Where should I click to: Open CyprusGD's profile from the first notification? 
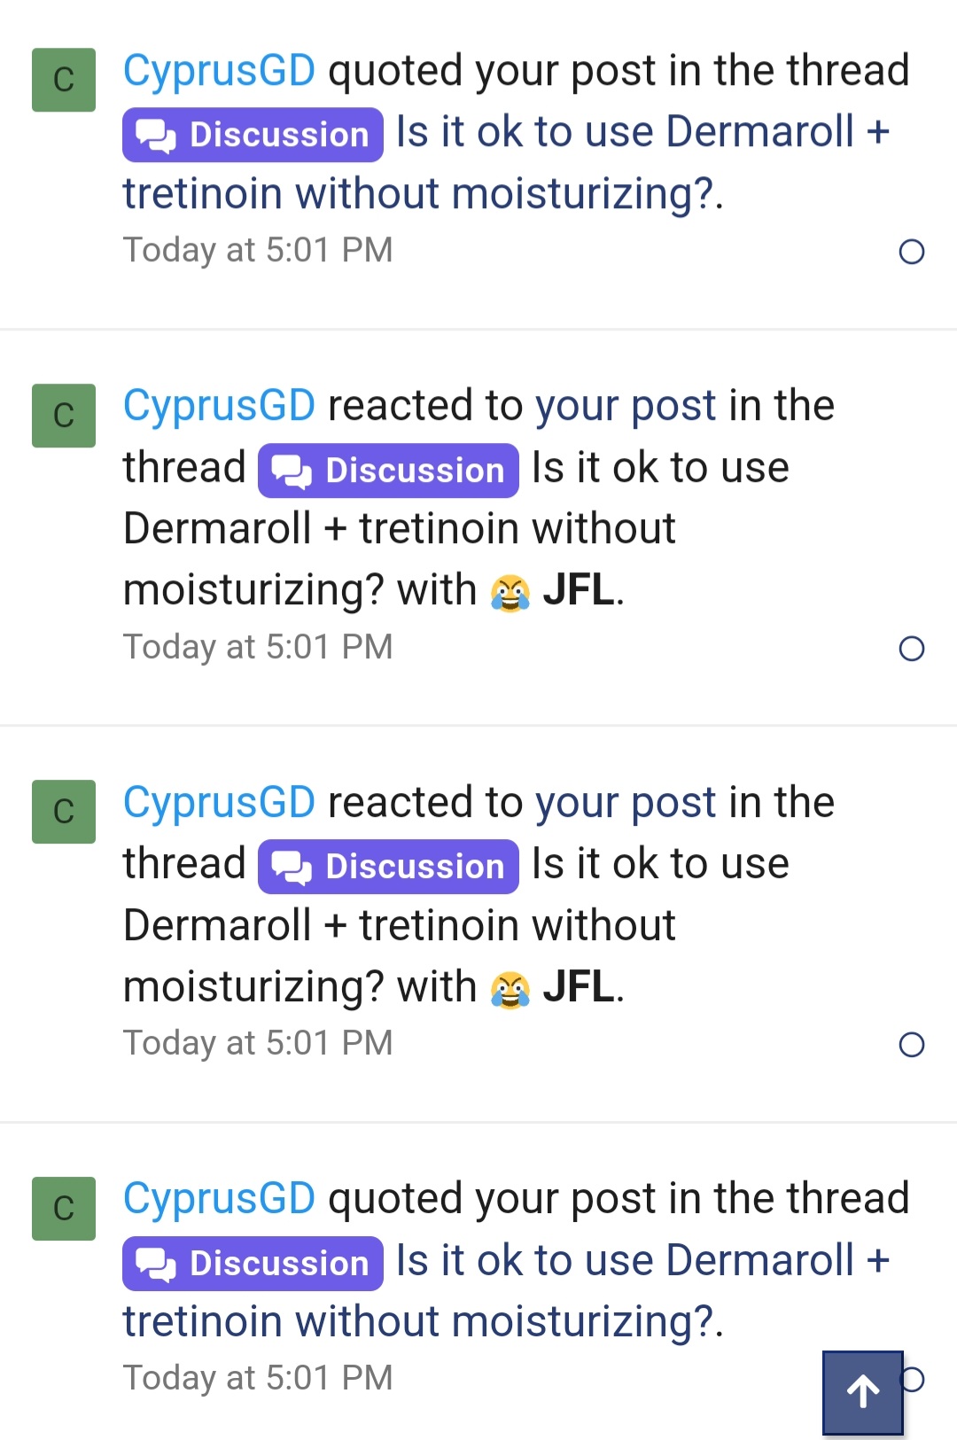click(219, 70)
